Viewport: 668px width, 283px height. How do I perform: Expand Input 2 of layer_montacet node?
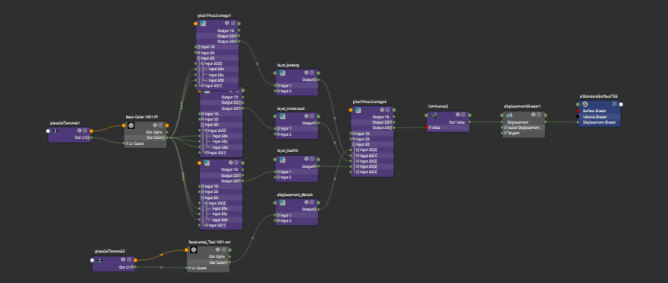pyautogui.click(x=278, y=134)
